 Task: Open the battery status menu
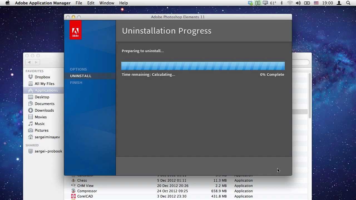[x=307, y=3]
